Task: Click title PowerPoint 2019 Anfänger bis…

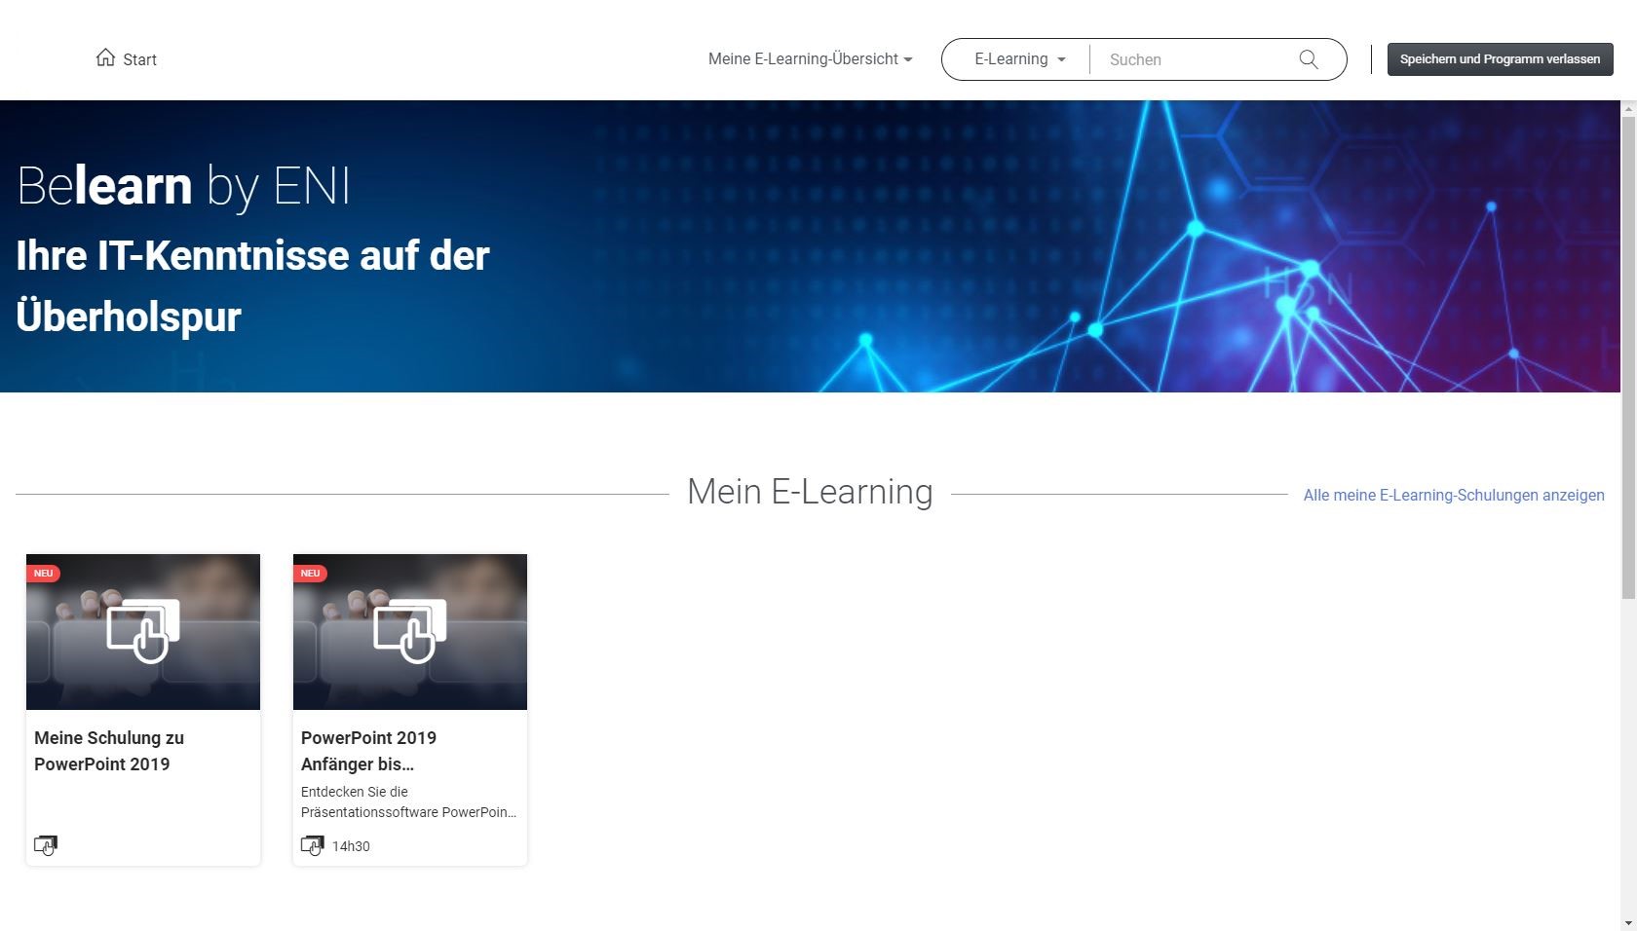Action: 368,751
